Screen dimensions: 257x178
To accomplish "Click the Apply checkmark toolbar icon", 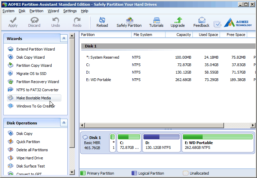I will pos(13,20).
